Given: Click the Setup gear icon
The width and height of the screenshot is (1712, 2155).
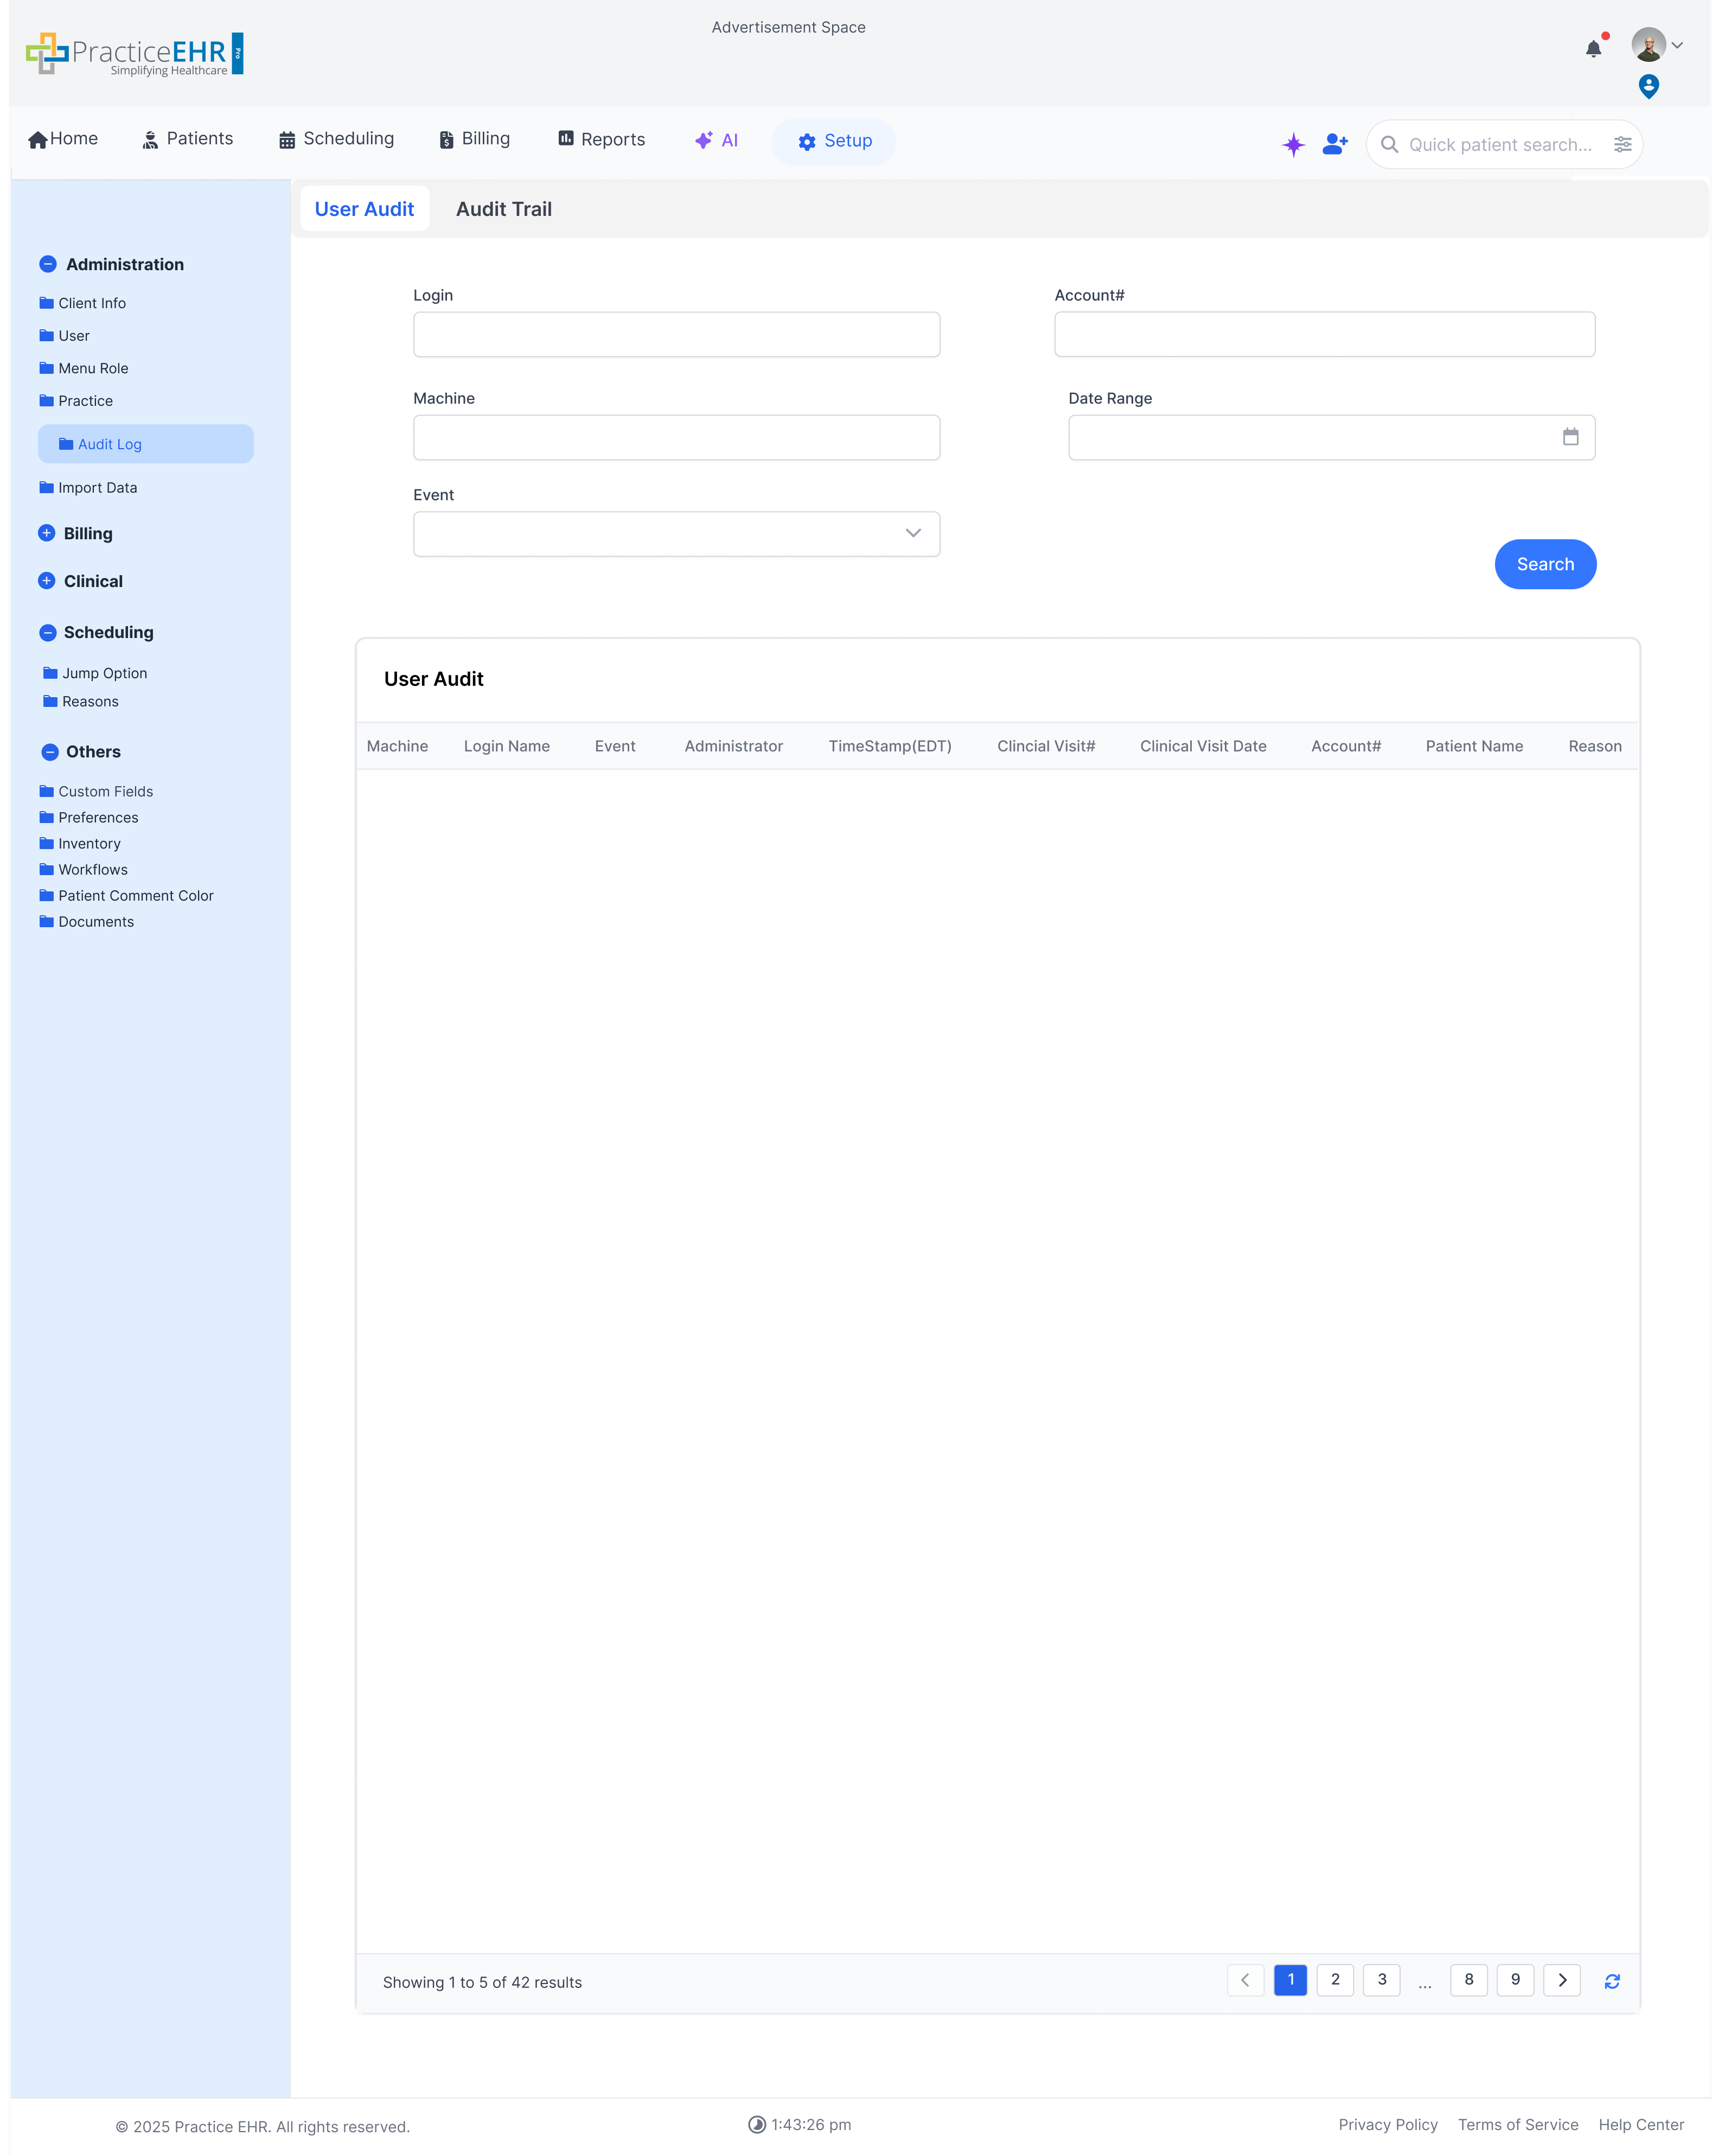Looking at the screenshot, I should tap(808, 141).
